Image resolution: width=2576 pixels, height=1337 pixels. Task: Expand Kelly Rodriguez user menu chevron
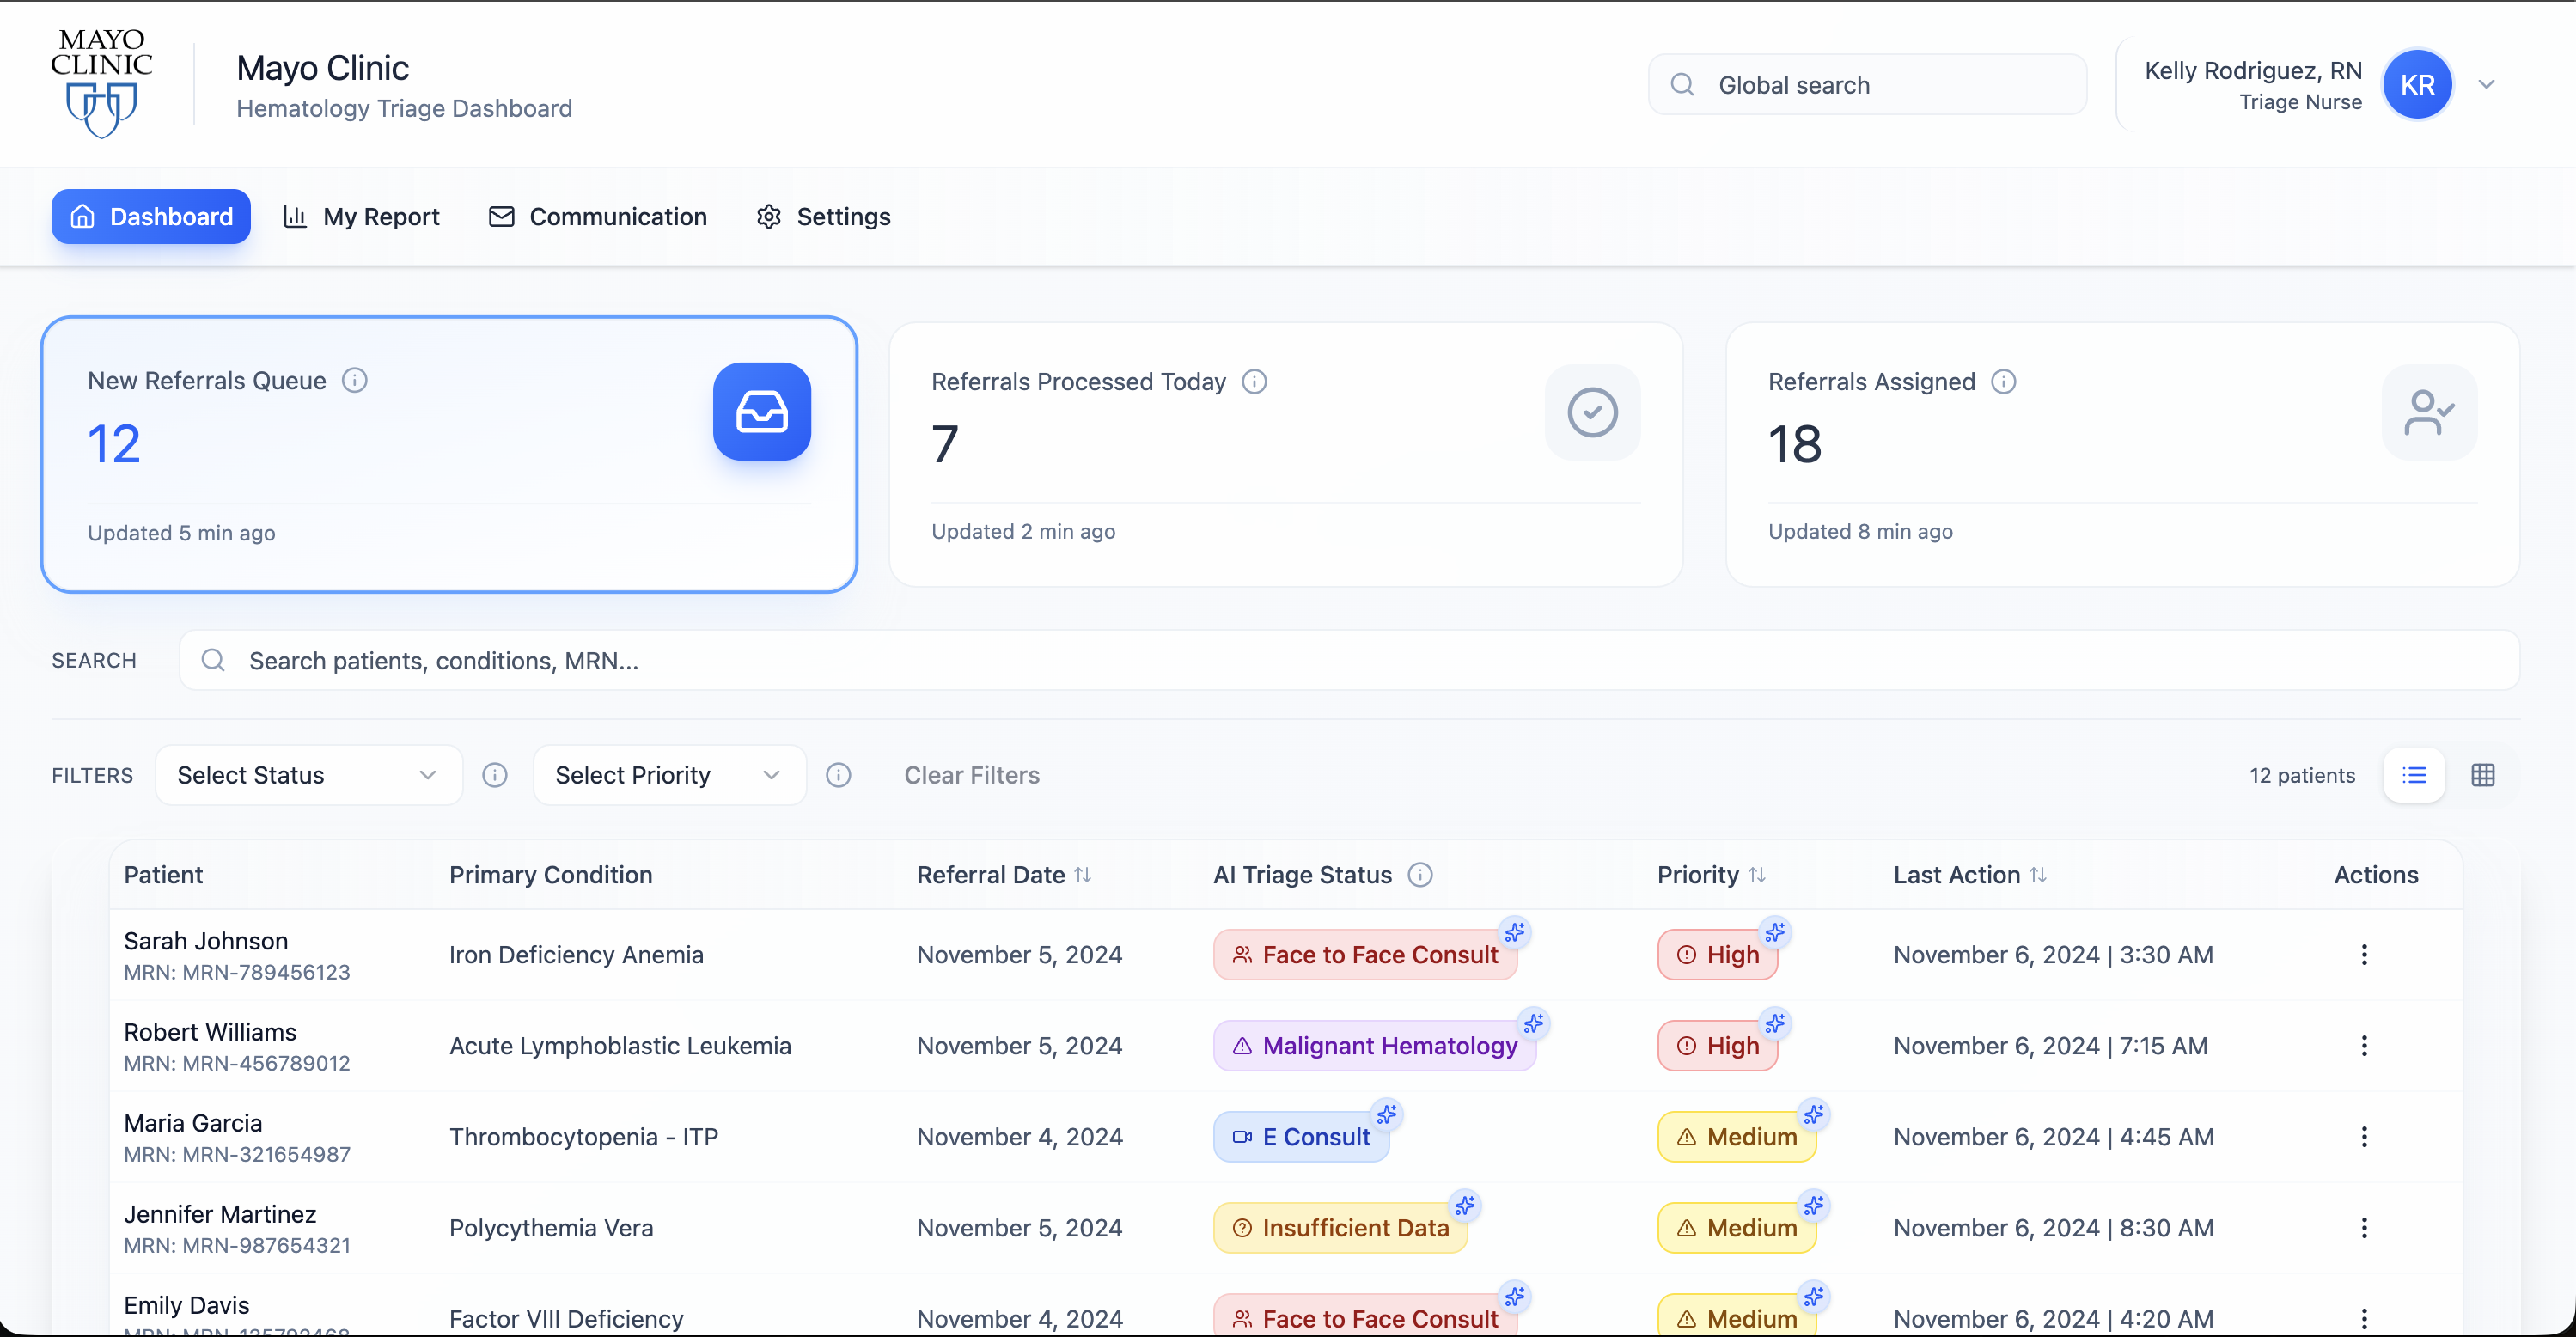(x=2486, y=84)
